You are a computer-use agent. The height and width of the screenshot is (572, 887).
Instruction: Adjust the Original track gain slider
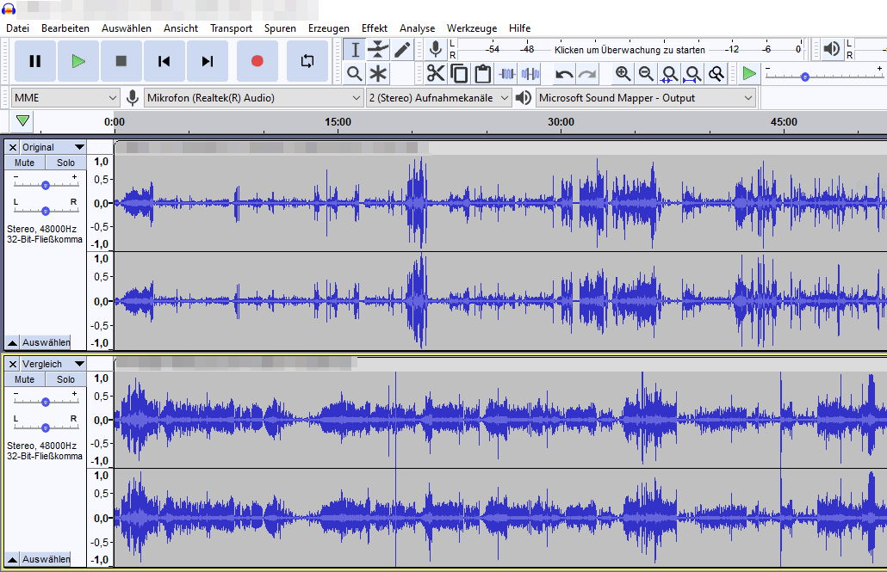(46, 185)
